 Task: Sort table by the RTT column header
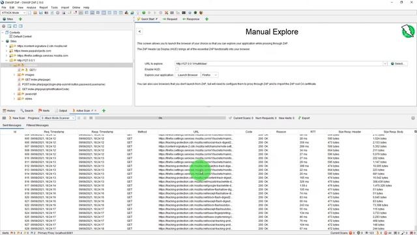pyautogui.click(x=313, y=132)
